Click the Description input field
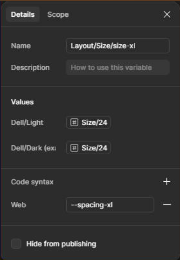The width and height of the screenshot is (180, 260). (118, 68)
